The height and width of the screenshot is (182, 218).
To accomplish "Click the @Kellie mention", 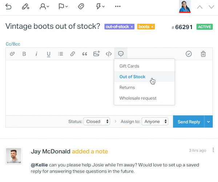I will [x=39, y=165].
